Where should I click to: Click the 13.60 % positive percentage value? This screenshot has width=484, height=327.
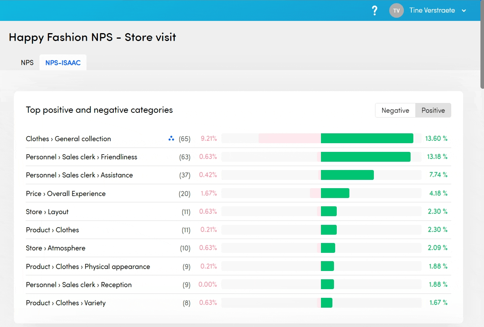[436, 138]
